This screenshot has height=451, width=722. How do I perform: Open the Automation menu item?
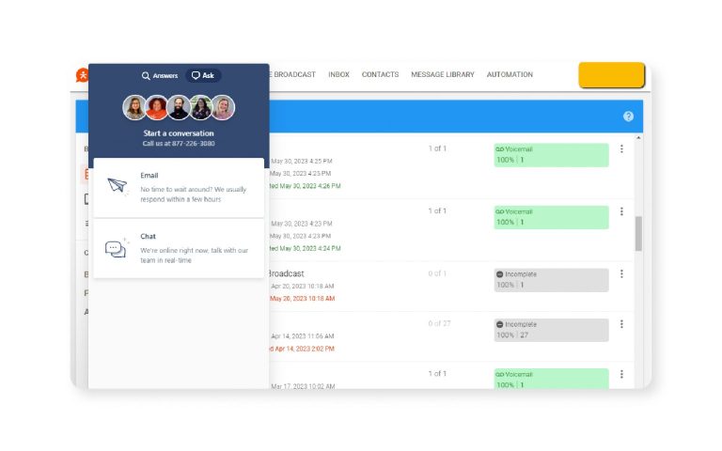[510, 74]
